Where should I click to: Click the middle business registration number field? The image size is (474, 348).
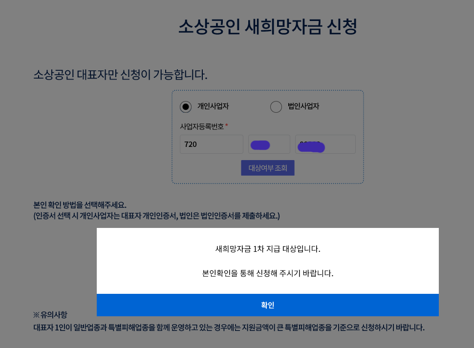[269, 144]
